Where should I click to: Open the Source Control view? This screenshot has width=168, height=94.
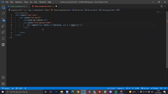(x=3, y=20)
